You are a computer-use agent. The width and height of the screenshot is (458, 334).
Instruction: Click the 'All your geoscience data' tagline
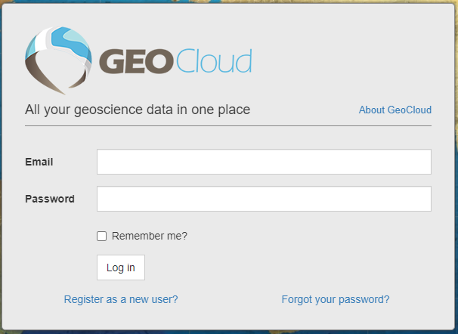[138, 110]
